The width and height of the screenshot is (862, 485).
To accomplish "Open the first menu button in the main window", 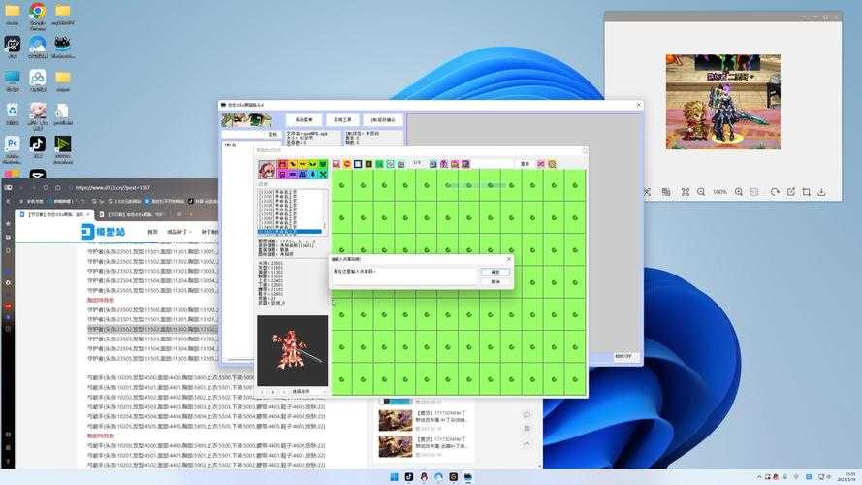I will [304, 120].
